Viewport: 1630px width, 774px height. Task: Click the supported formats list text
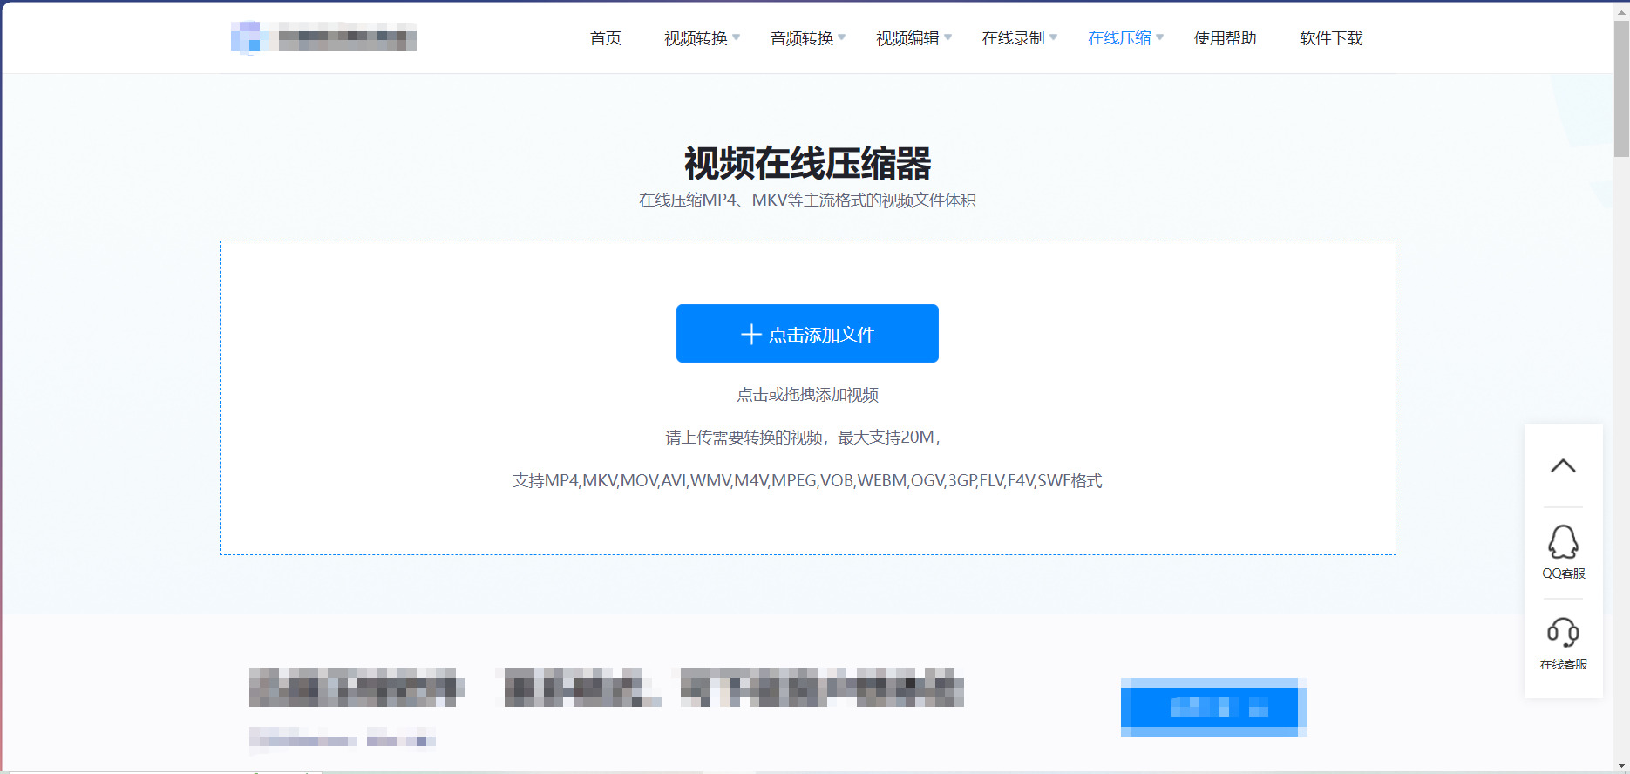click(x=807, y=481)
